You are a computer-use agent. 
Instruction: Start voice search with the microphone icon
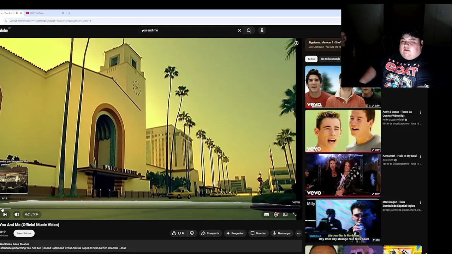[x=262, y=30]
